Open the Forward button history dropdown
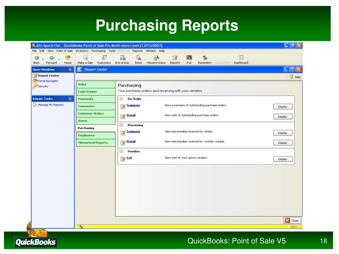The width and height of the screenshot is (339, 254). (59, 59)
